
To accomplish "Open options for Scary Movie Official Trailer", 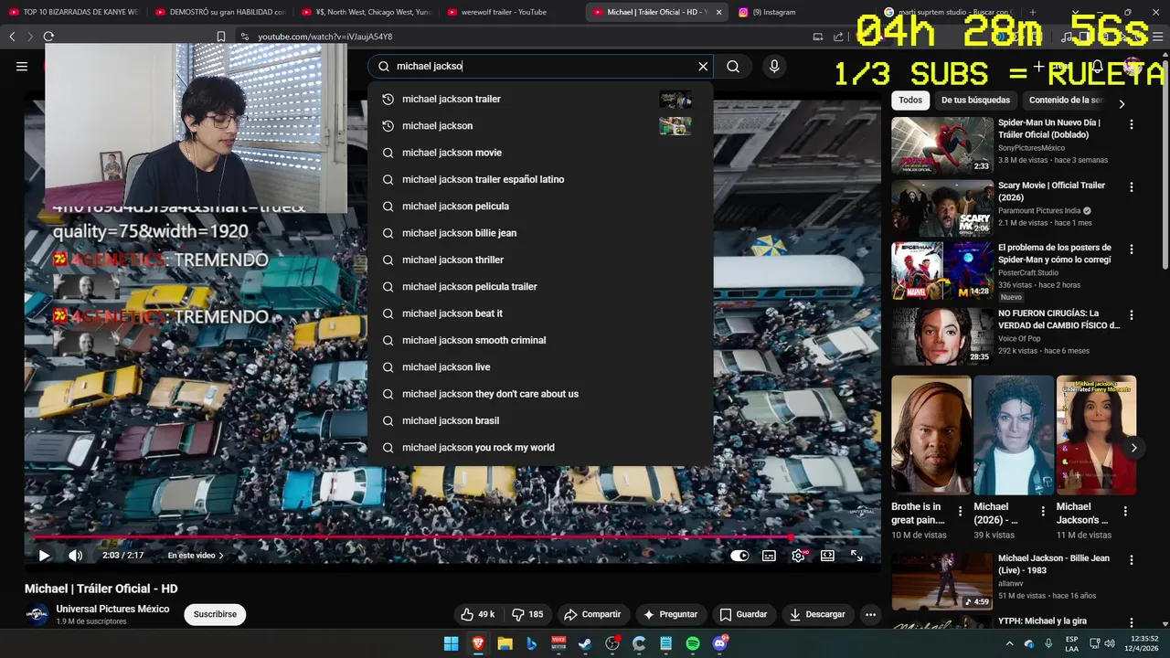I will click(x=1132, y=187).
